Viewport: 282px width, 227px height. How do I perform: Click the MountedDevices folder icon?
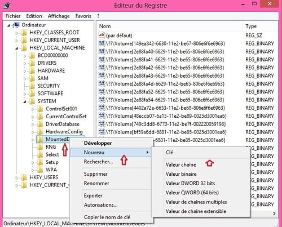[40, 139]
